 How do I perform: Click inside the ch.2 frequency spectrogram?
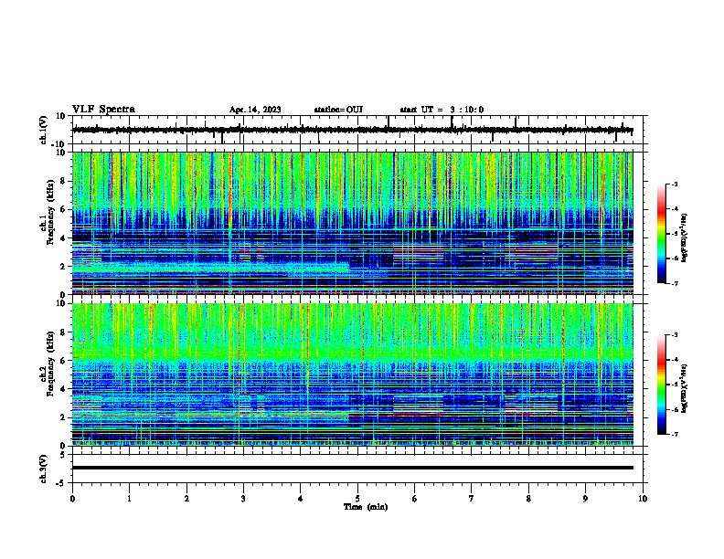coord(352,374)
